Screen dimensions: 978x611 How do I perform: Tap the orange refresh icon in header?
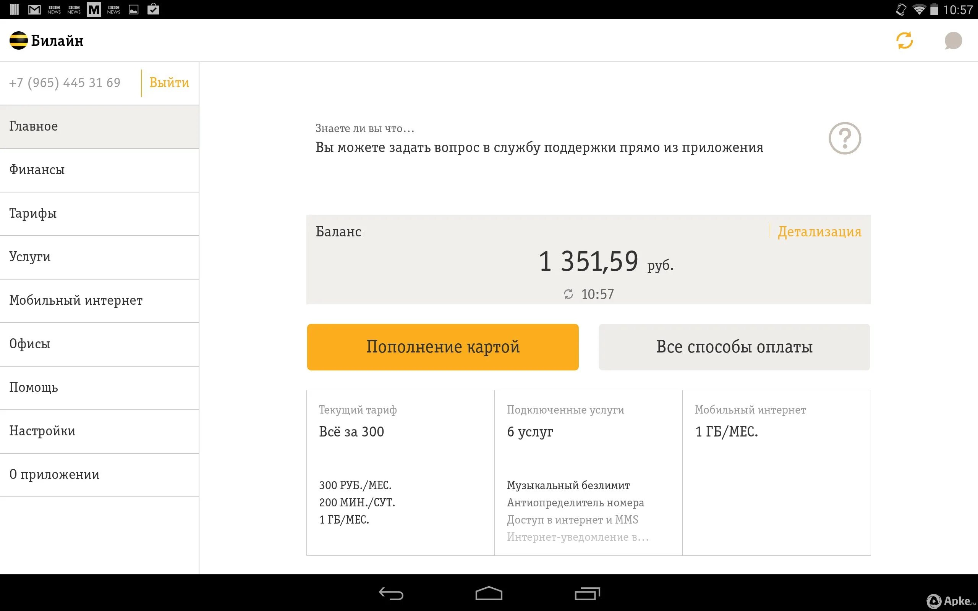pyautogui.click(x=904, y=40)
